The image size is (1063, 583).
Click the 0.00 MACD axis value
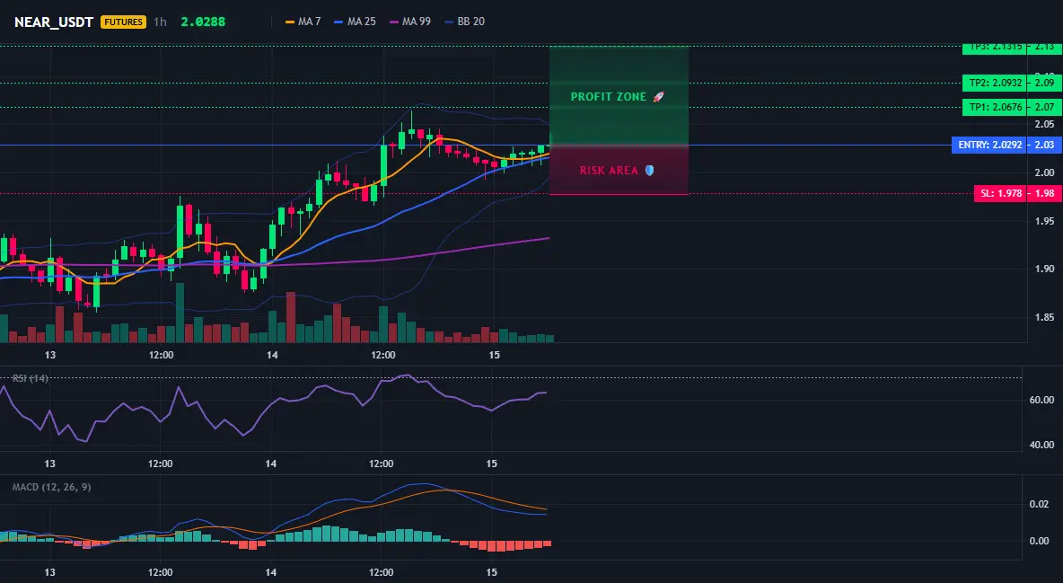[1040, 541]
